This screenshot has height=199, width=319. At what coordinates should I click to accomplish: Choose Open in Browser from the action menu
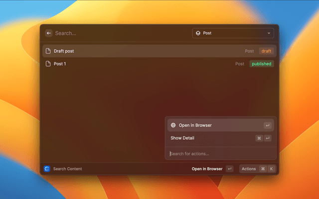coord(195,125)
